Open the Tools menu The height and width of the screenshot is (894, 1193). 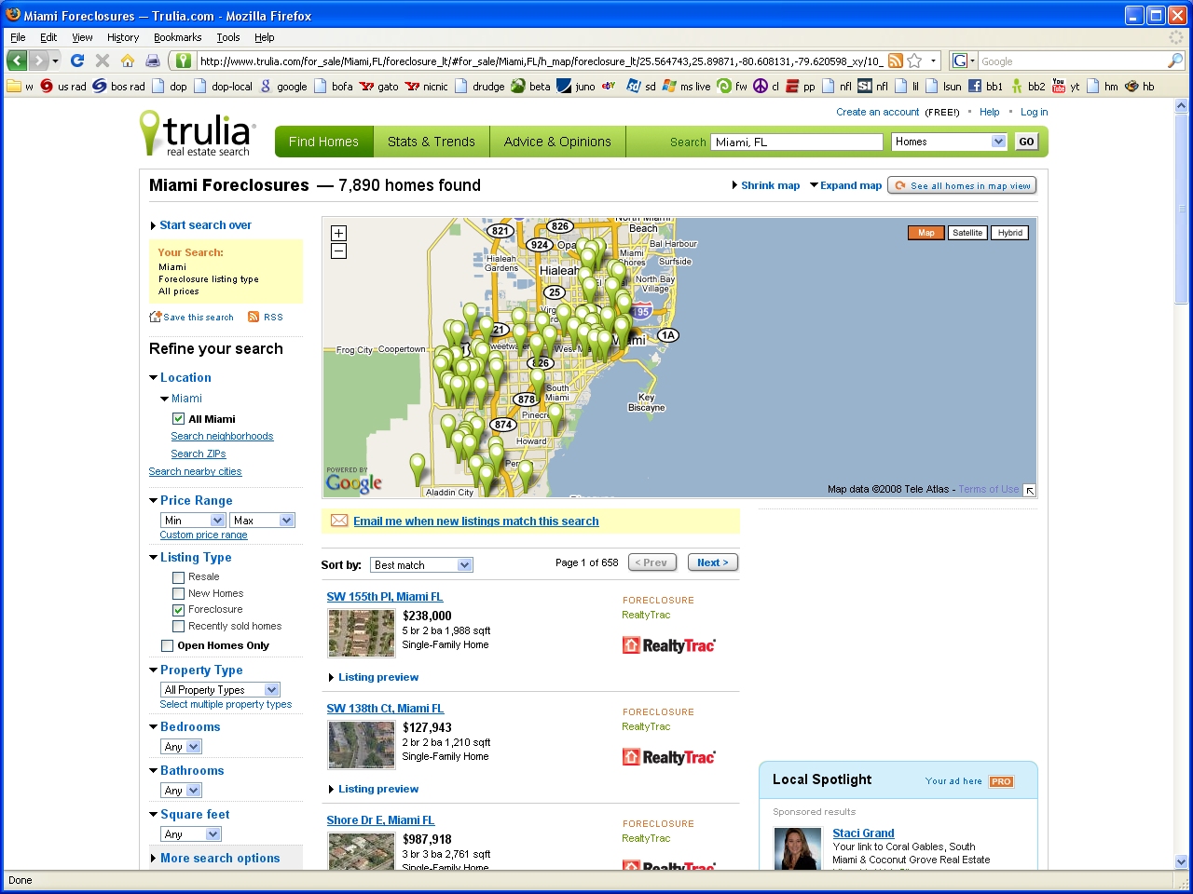[228, 37]
